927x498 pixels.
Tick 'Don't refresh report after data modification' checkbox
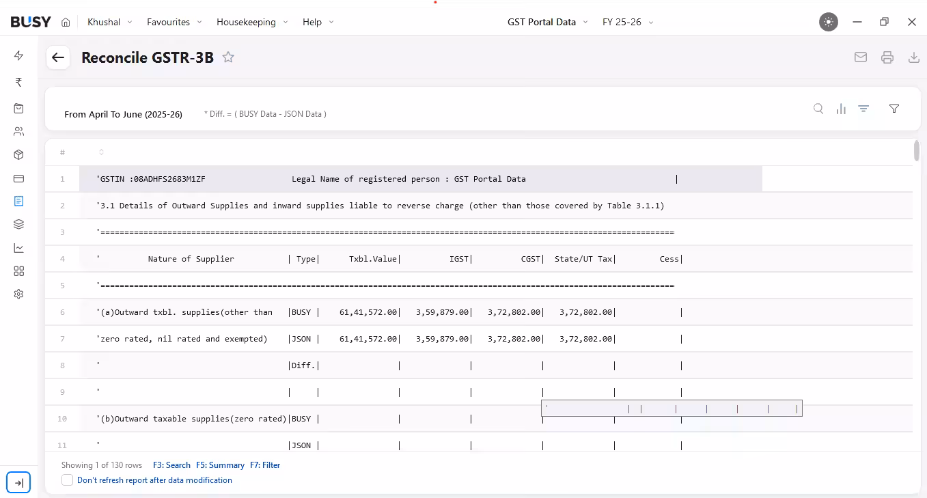[67, 480]
